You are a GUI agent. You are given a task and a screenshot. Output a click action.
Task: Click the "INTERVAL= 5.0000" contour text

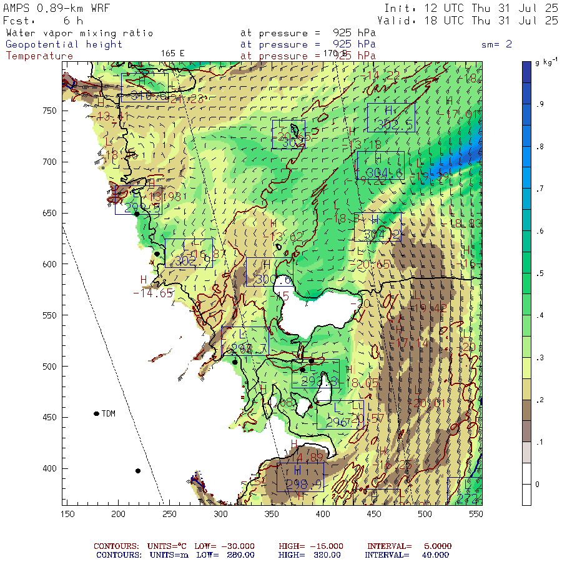409,546
